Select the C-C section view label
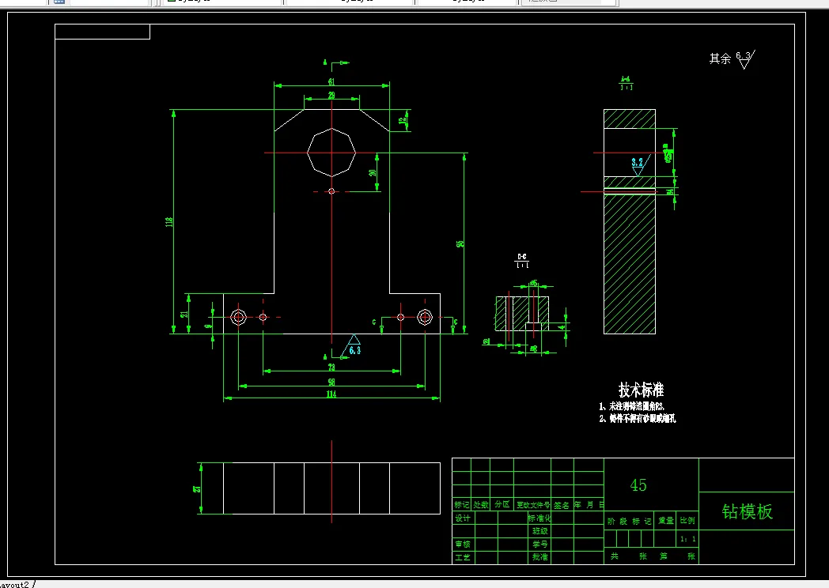 pyautogui.click(x=522, y=261)
